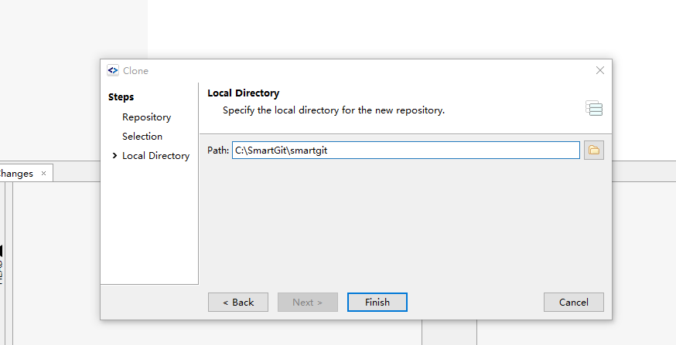
Task: Click the Steps heading
Action: coord(121,97)
